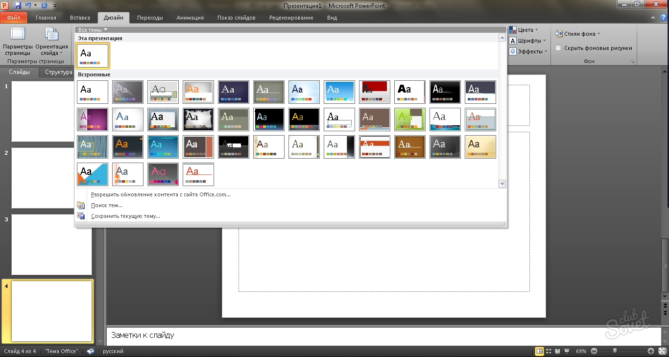Click the "Тема Office" status bar entry

pos(61,351)
